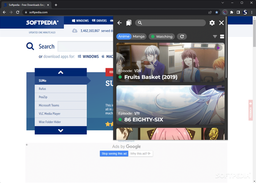Viewport: 256px width, 183px height.
Task: Click the softpedia.com address bar
Action: (x=114, y=12)
